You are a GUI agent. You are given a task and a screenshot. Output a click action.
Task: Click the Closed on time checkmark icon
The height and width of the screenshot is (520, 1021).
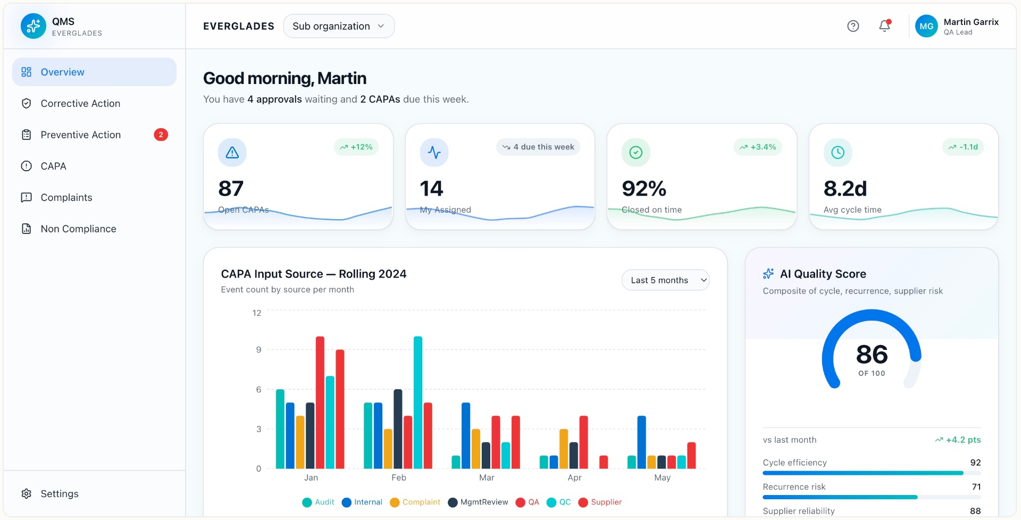coord(636,153)
